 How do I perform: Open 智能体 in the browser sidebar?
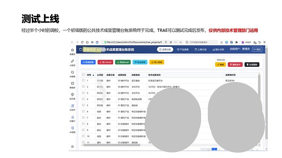coord(72,85)
